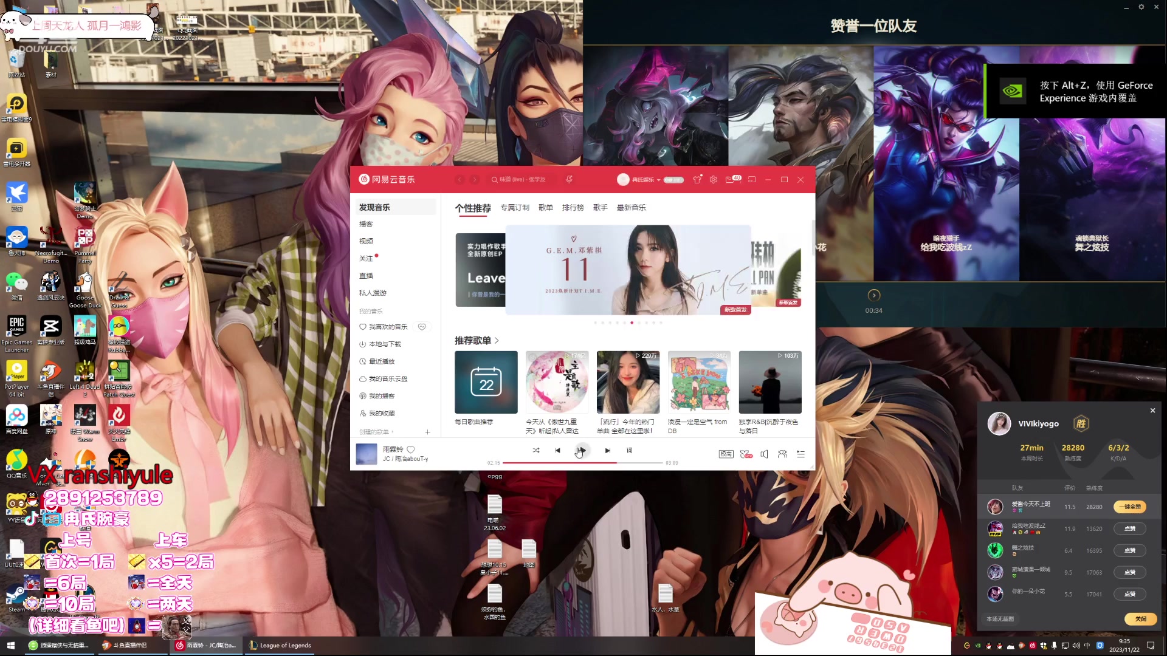Select 歌手 tab
Screen dimensions: 1167x656
[x=601, y=208]
